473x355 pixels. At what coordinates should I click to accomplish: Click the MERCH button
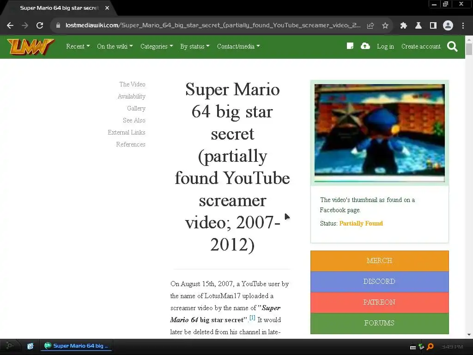[380, 261]
